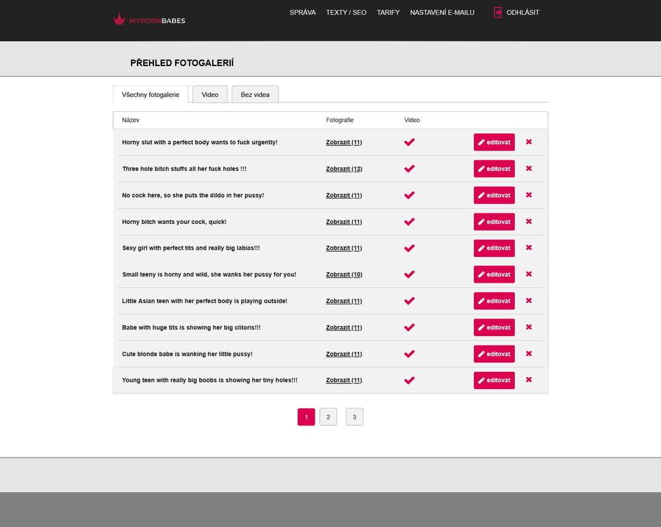Delete the 'Young teen' gallery via its X icon
The width and height of the screenshot is (661, 527).
click(528, 380)
